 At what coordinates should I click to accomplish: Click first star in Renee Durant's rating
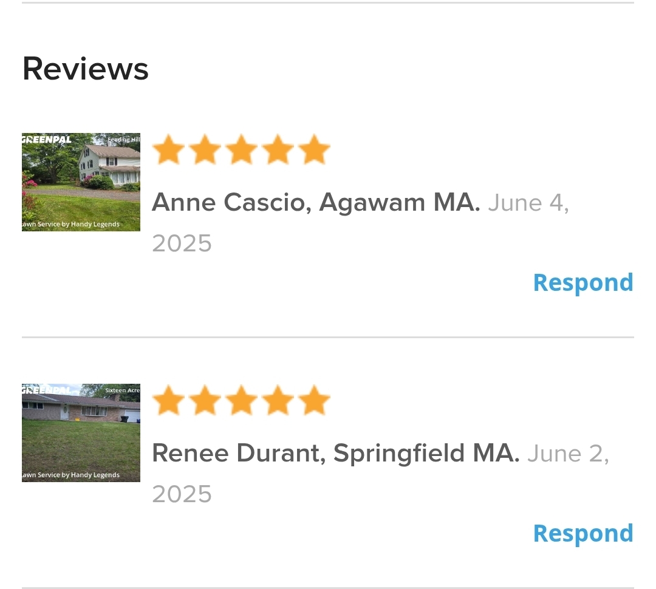(168, 401)
